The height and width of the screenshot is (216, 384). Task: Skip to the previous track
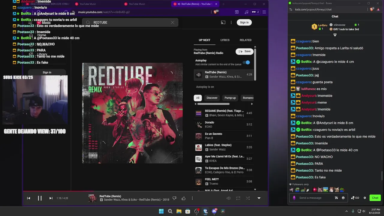pos(28,198)
